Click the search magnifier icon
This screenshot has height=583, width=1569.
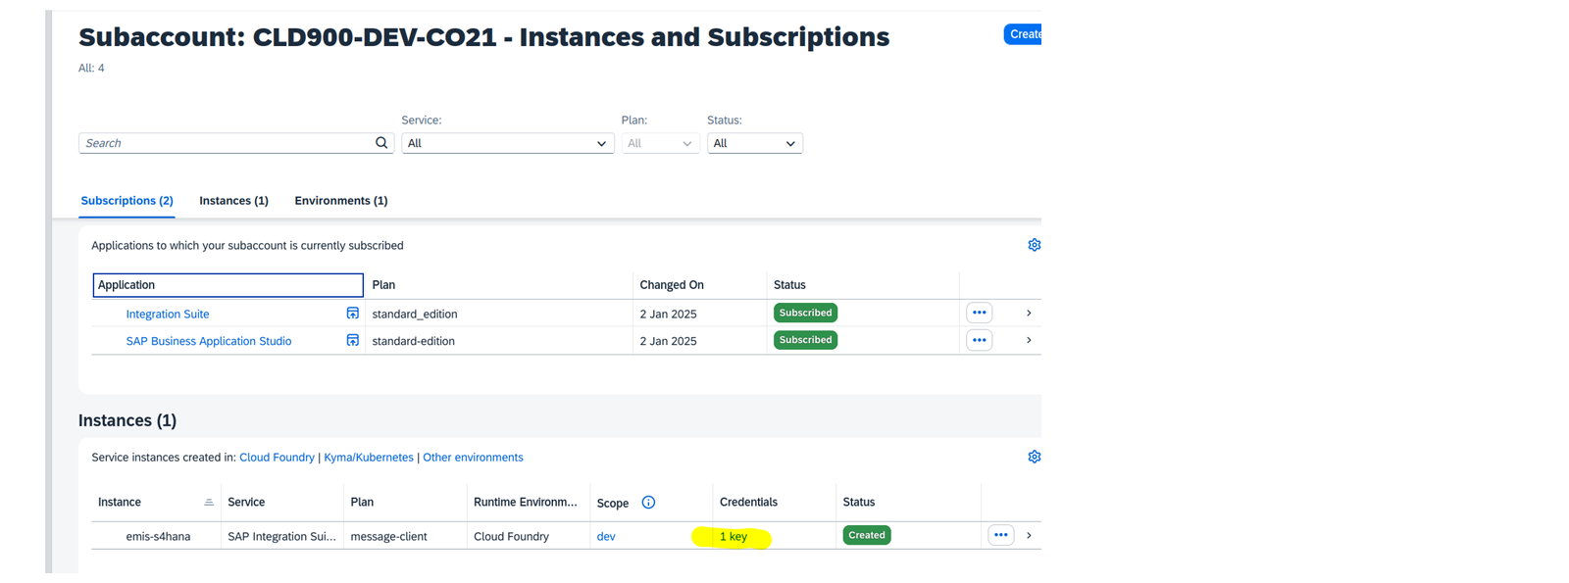pyautogui.click(x=381, y=143)
